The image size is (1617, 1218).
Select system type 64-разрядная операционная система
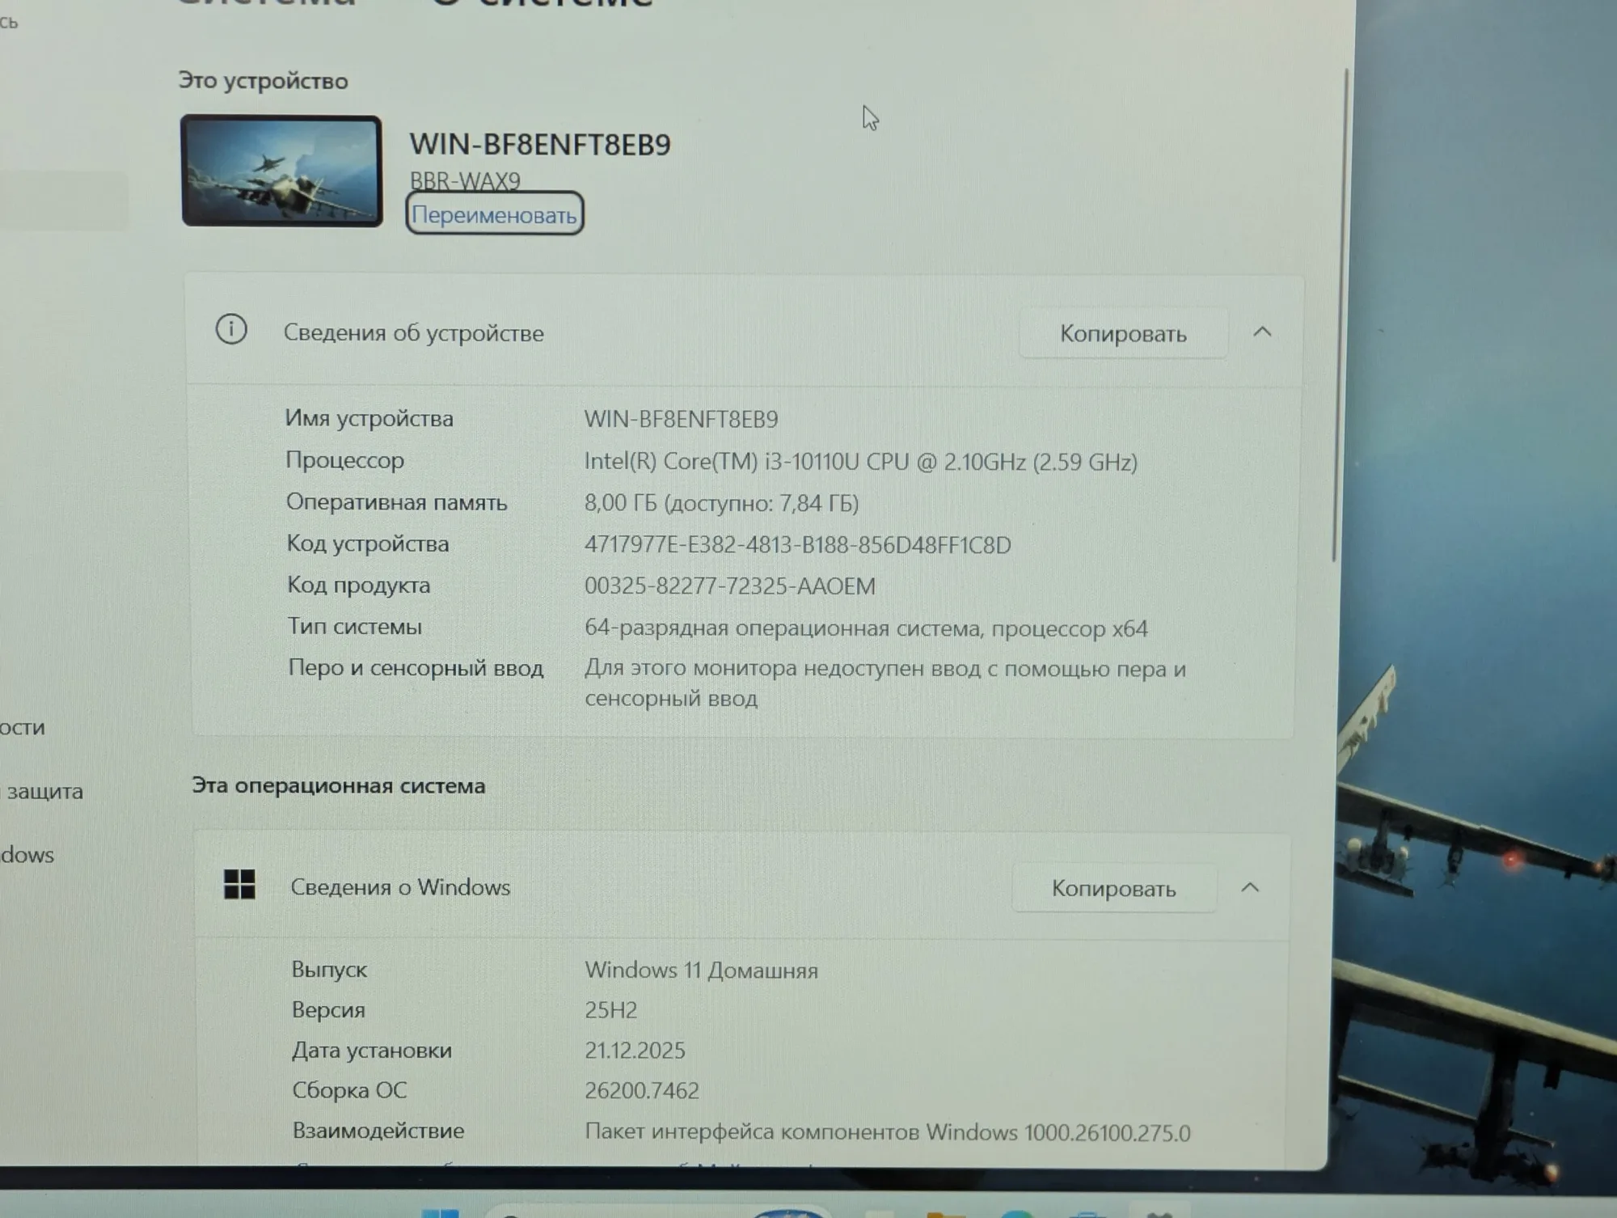pyautogui.click(x=866, y=628)
